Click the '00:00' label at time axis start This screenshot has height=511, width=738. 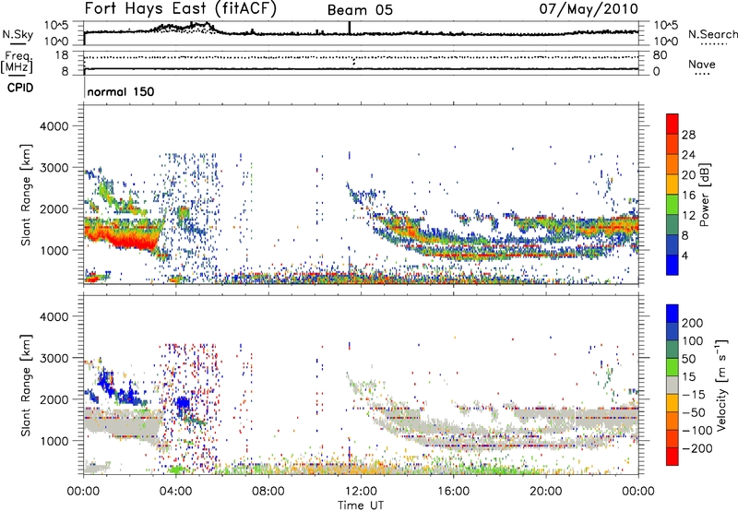(83, 492)
